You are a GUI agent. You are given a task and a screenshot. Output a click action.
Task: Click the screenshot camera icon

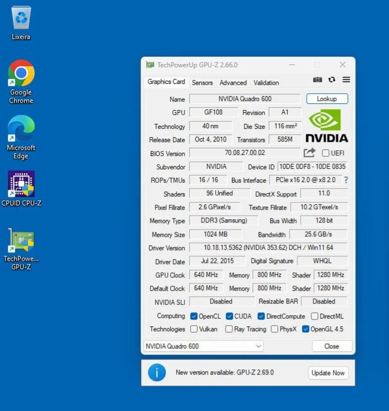318,80
